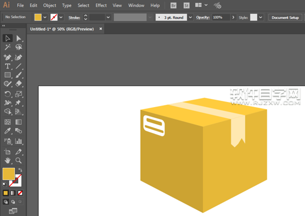
Task: Open the Effect menu
Action: pos(101,5)
